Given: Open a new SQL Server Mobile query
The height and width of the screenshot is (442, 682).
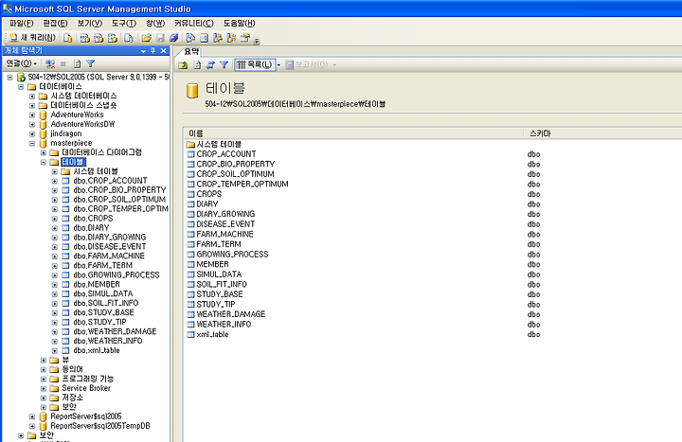Looking at the screenshot, I should [x=129, y=38].
